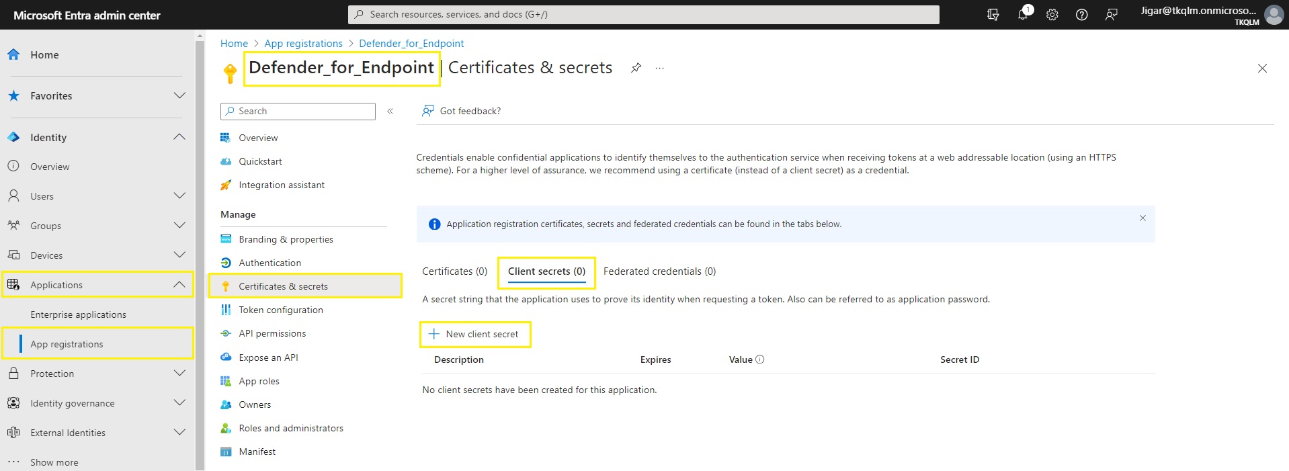
Task: Open Owners menu item
Action: pyautogui.click(x=255, y=404)
